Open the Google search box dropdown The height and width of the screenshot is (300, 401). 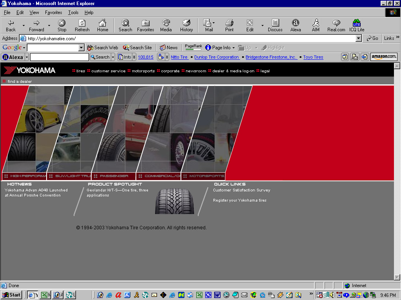click(x=81, y=48)
